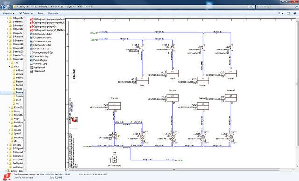299x181 pixels.
Task: Click Local Disk (D:) in breadcrumb
Action: (x=40, y=7)
